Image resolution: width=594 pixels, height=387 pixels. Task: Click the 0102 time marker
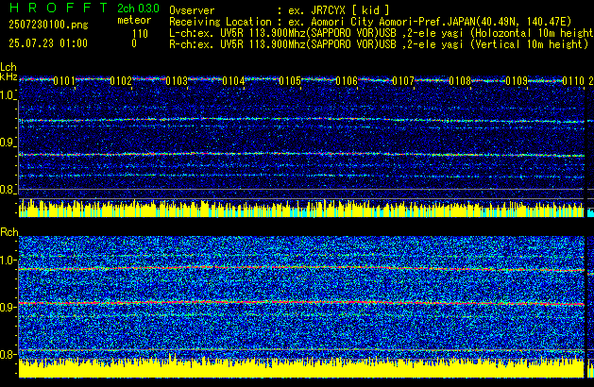pos(121,81)
